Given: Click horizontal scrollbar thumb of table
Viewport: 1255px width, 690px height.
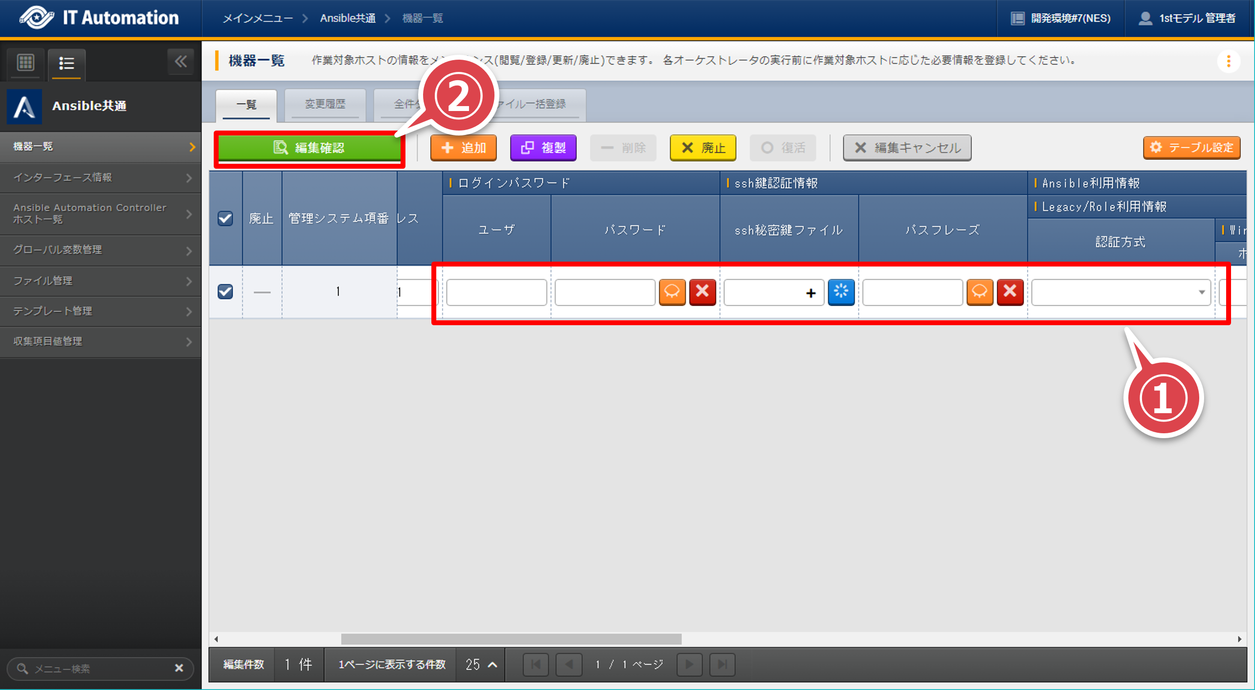Looking at the screenshot, I should click(511, 639).
